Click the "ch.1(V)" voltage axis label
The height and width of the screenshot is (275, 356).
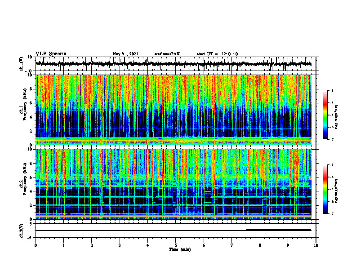point(22,64)
